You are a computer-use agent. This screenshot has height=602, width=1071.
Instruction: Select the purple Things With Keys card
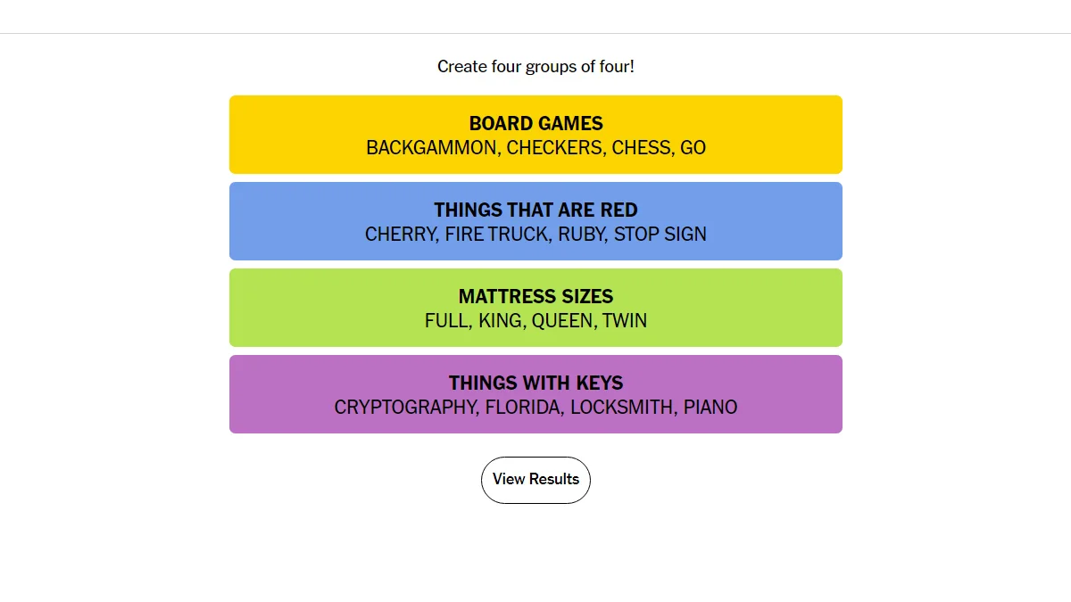point(535,383)
